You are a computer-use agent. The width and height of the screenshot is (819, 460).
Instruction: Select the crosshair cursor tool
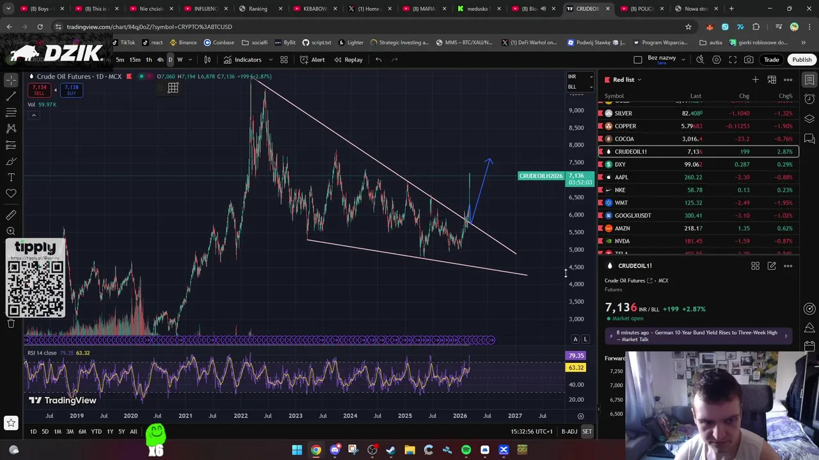coord(11,80)
